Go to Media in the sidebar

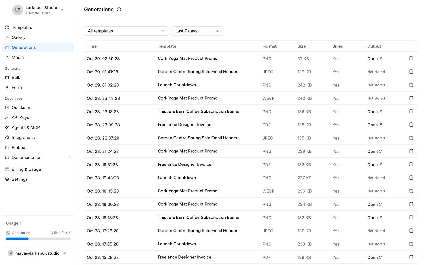click(38, 58)
